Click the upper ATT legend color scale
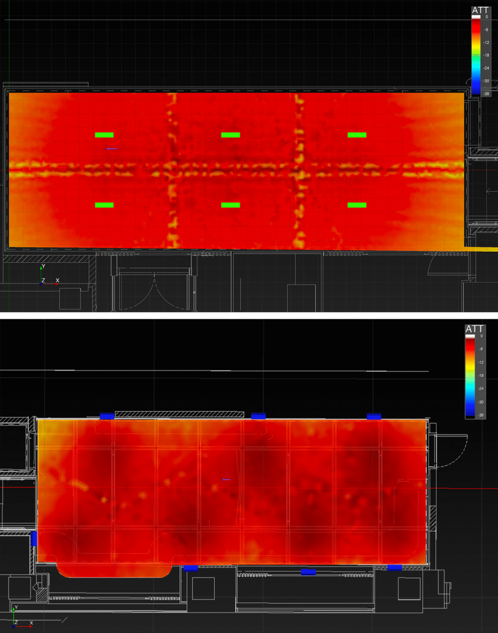Screen dimensions: 498x633 [476, 55]
